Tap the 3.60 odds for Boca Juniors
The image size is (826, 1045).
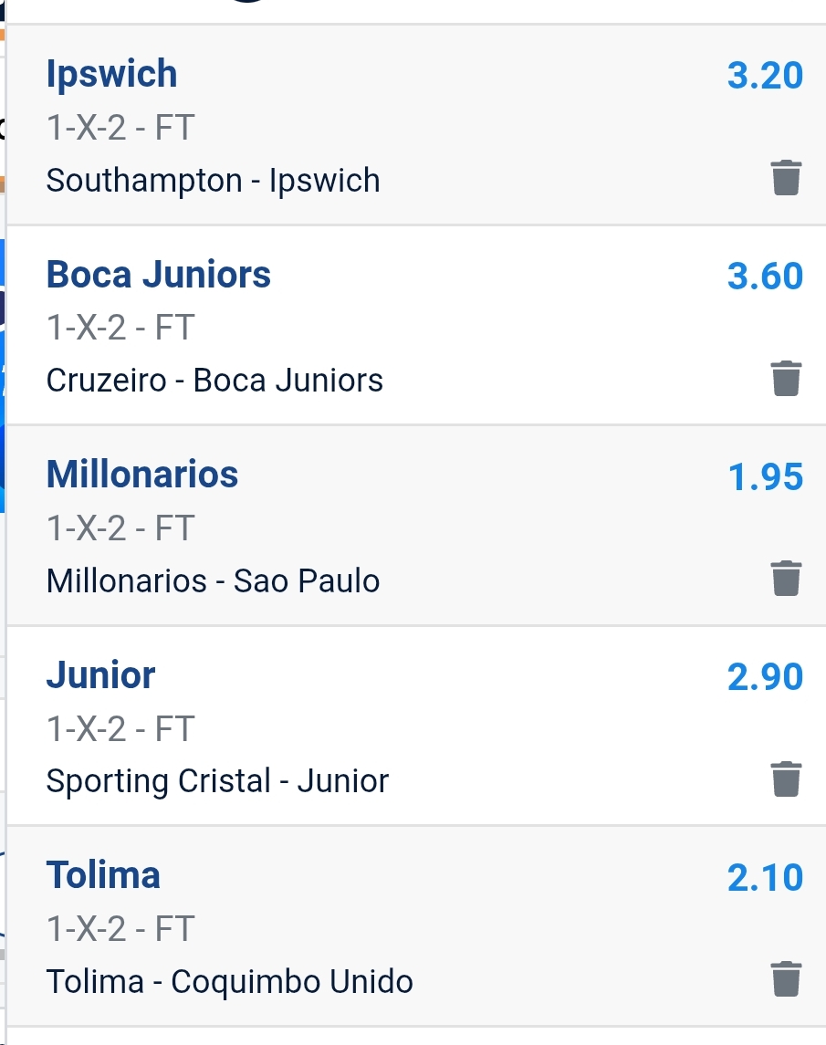tap(765, 276)
